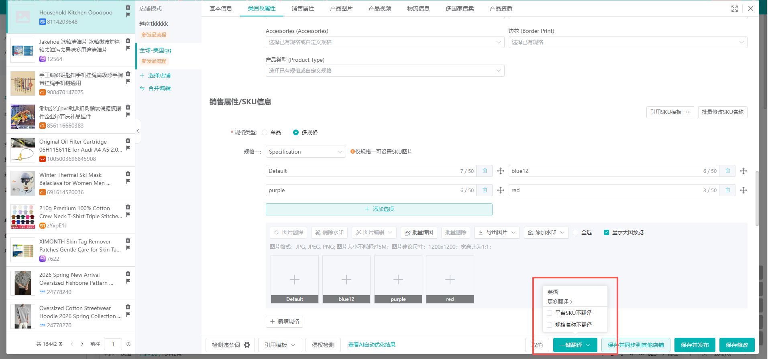Open 边花 Border Print dropdown
The width and height of the screenshot is (768, 359).
click(628, 42)
